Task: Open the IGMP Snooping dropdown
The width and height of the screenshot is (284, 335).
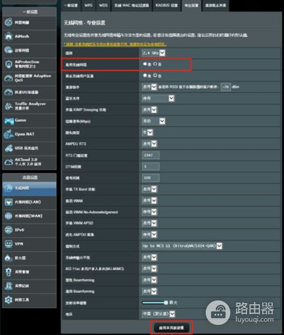Action: (x=149, y=110)
